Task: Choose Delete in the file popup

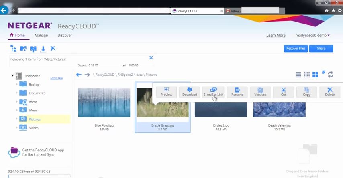Action: (329, 92)
